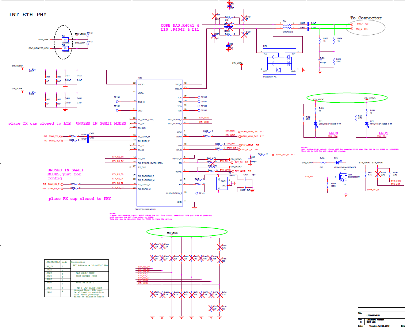
Task: Select the TP138 test point circle
Action: (x=199, y=106)
